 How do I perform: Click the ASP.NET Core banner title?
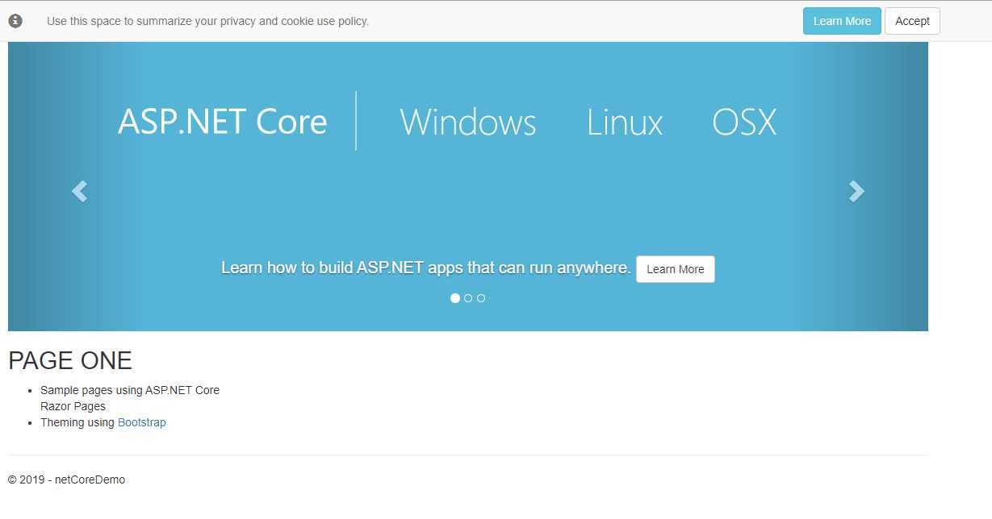(223, 122)
